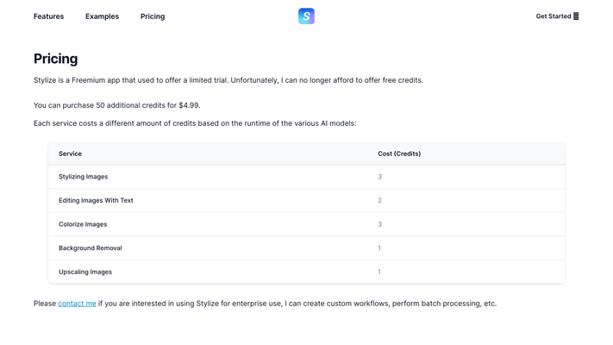Click the Background Removal row

(x=306, y=248)
